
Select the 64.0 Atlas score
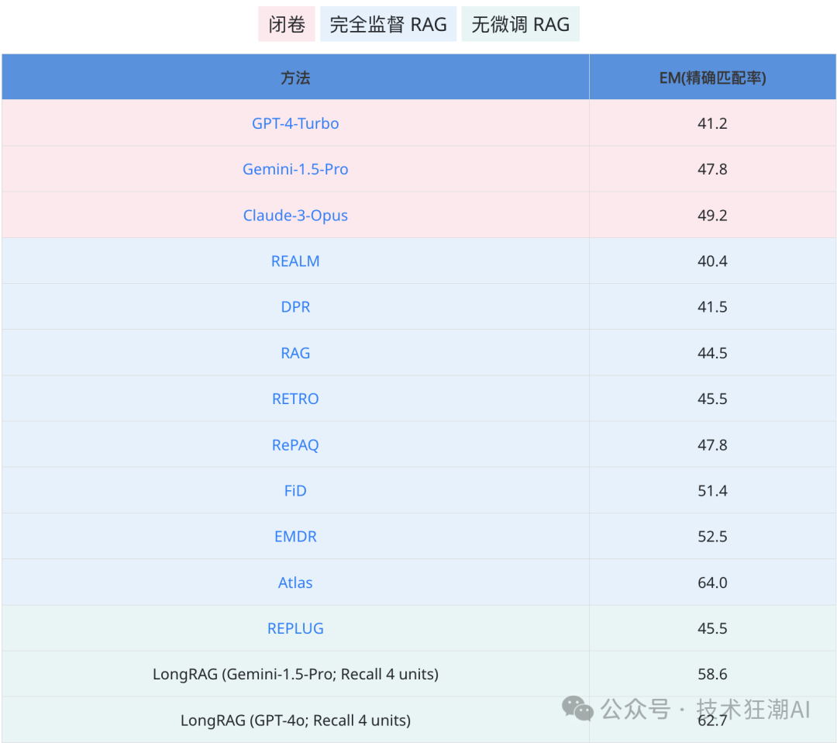713,582
